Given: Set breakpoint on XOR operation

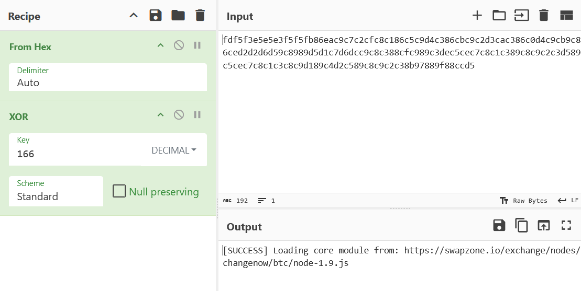Looking at the screenshot, I should click(x=198, y=115).
